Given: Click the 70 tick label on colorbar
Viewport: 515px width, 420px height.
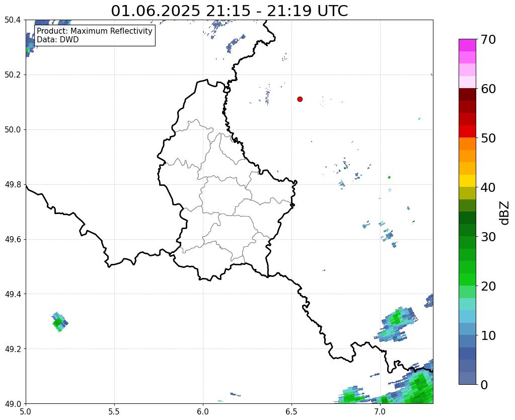Looking at the screenshot, I should 488,39.
